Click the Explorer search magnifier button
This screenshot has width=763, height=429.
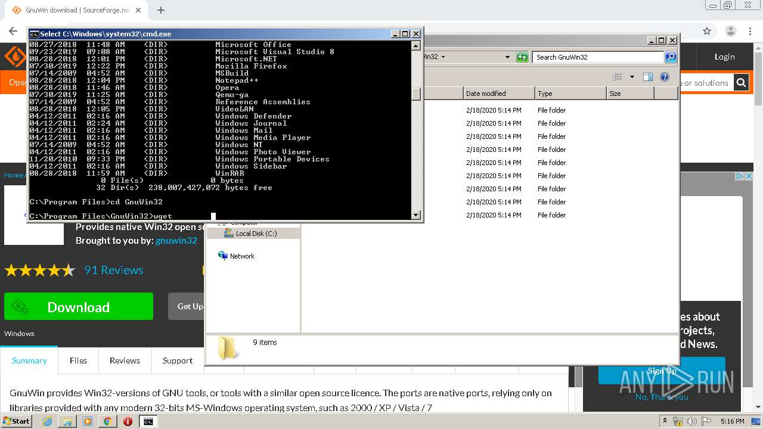click(x=671, y=57)
